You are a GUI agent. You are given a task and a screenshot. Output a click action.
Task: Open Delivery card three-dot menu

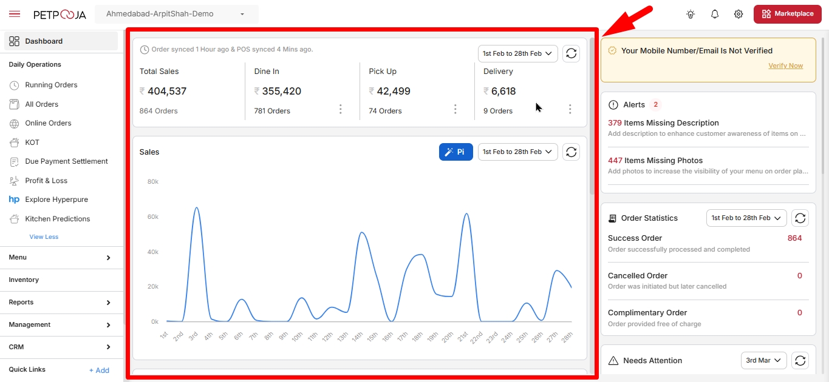570,109
